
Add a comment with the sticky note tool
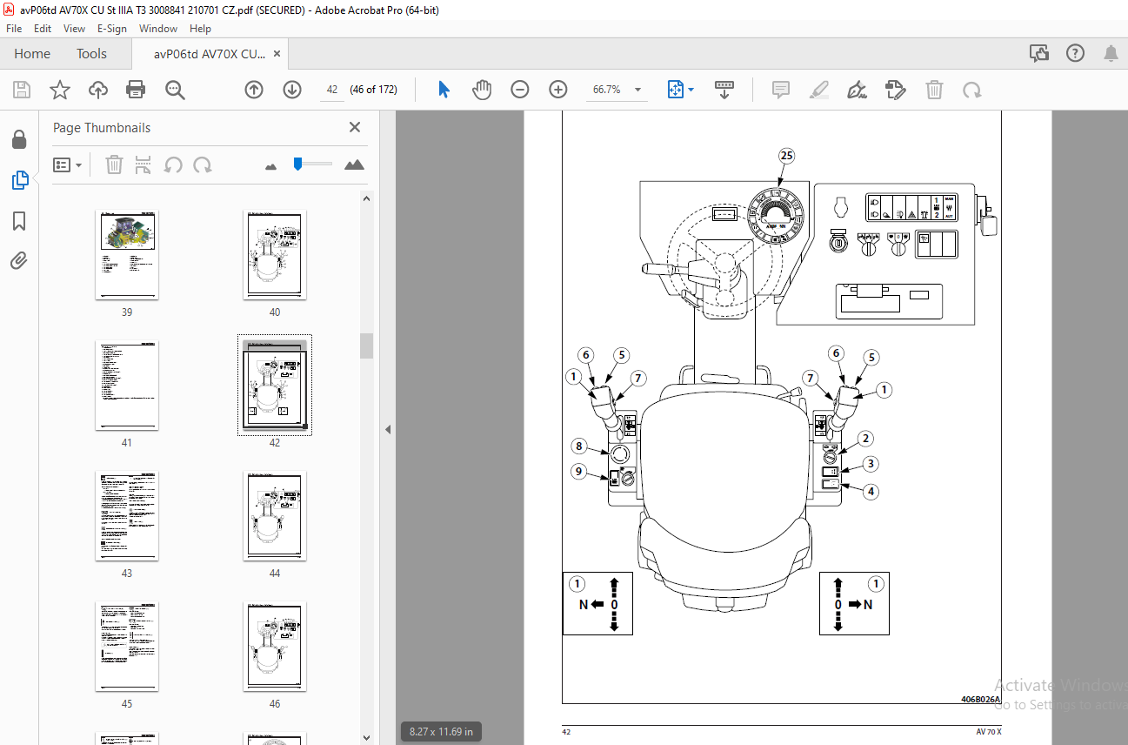pyautogui.click(x=781, y=90)
